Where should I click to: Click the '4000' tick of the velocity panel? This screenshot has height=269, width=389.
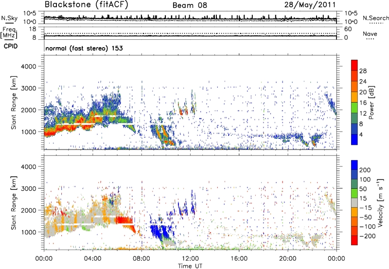pos(28,167)
